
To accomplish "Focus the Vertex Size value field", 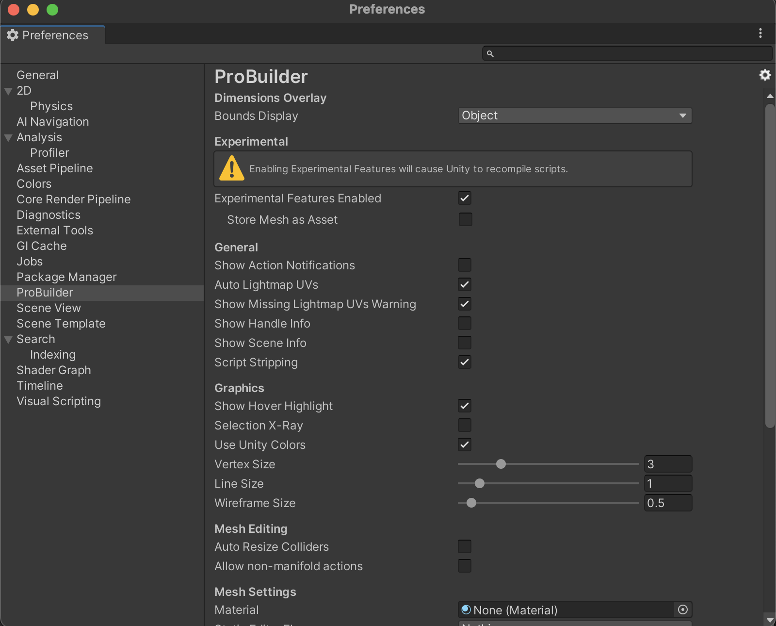I will (668, 464).
